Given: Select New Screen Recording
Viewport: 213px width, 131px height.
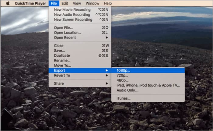Looking at the screenshot, I should [80, 19].
